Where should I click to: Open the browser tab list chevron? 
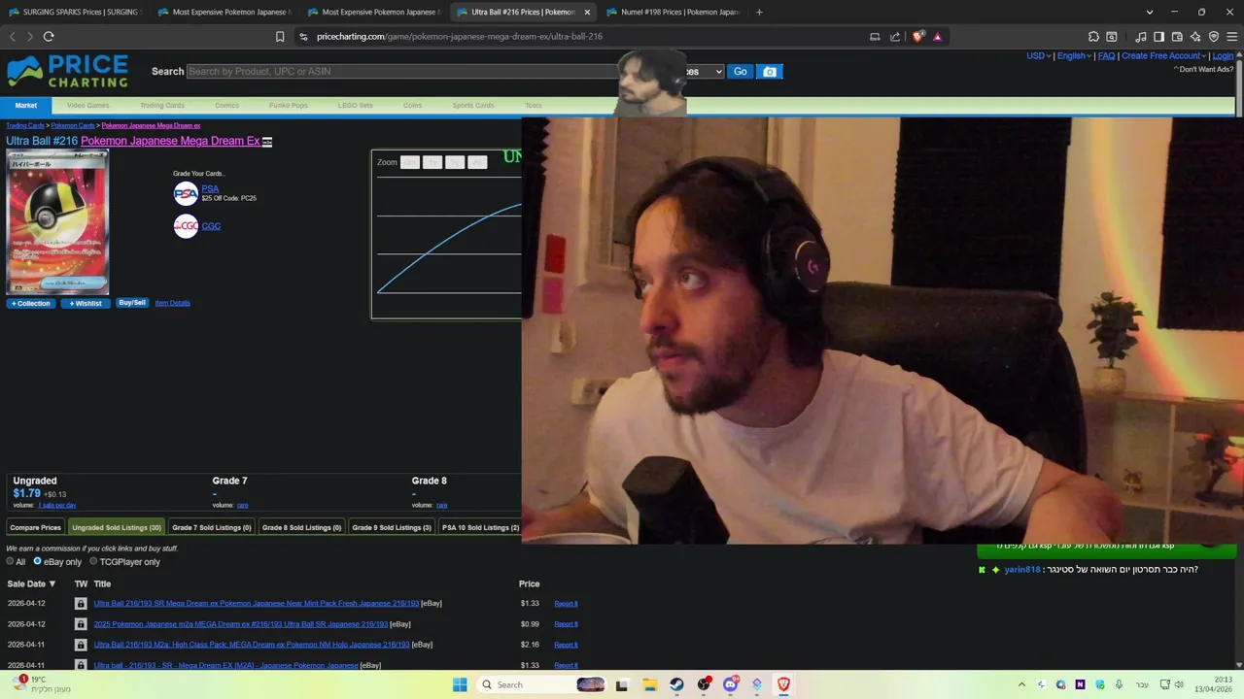coord(1150,12)
